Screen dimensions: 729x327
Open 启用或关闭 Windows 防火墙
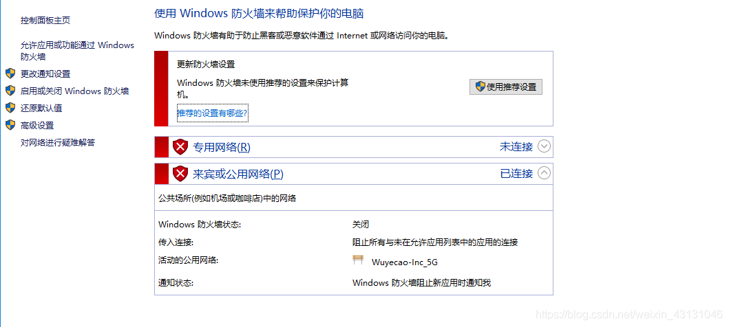pyautogui.click(x=75, y=91)
